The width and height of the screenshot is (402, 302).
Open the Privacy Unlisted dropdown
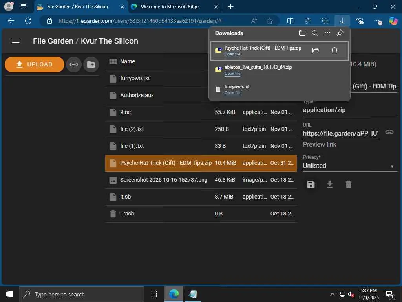[x=350, y=166]
